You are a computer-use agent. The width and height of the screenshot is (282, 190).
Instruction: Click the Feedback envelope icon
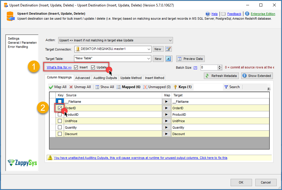tap(223, 14)
